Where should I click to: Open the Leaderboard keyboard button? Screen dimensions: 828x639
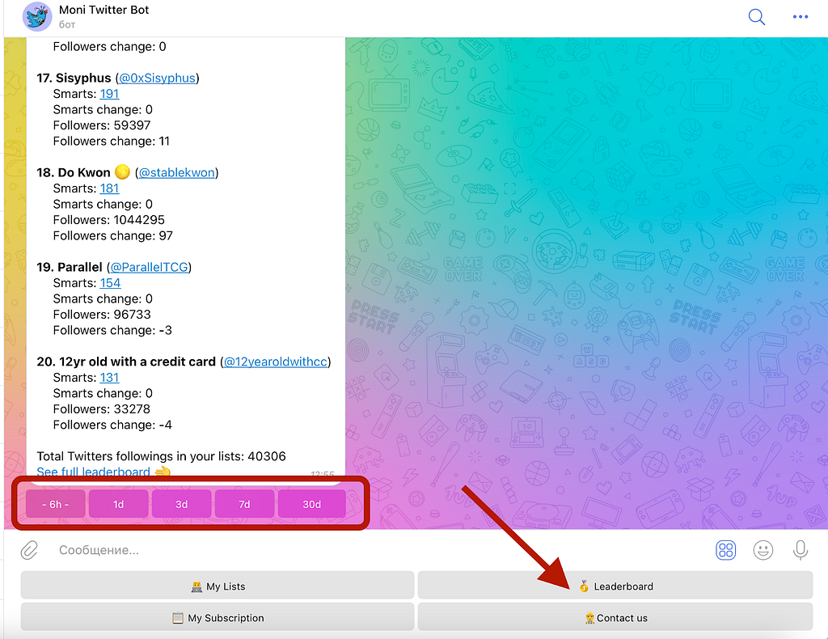[615, 586]
